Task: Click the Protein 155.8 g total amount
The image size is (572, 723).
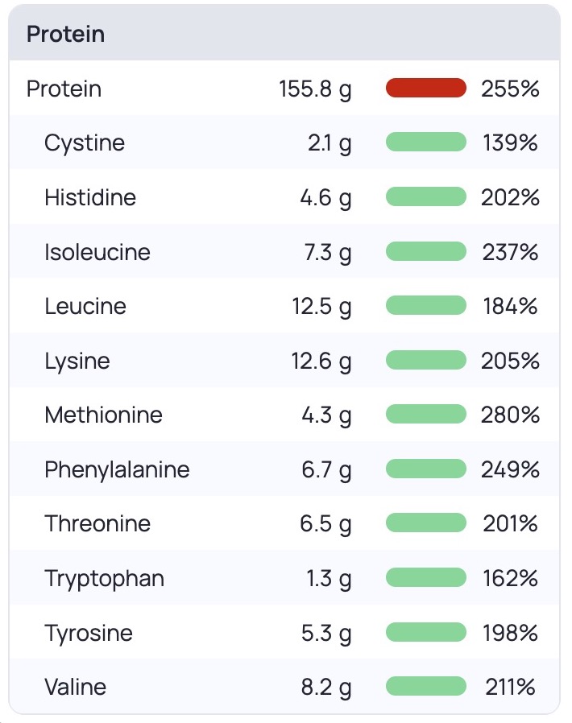Action: coord(315,89)
